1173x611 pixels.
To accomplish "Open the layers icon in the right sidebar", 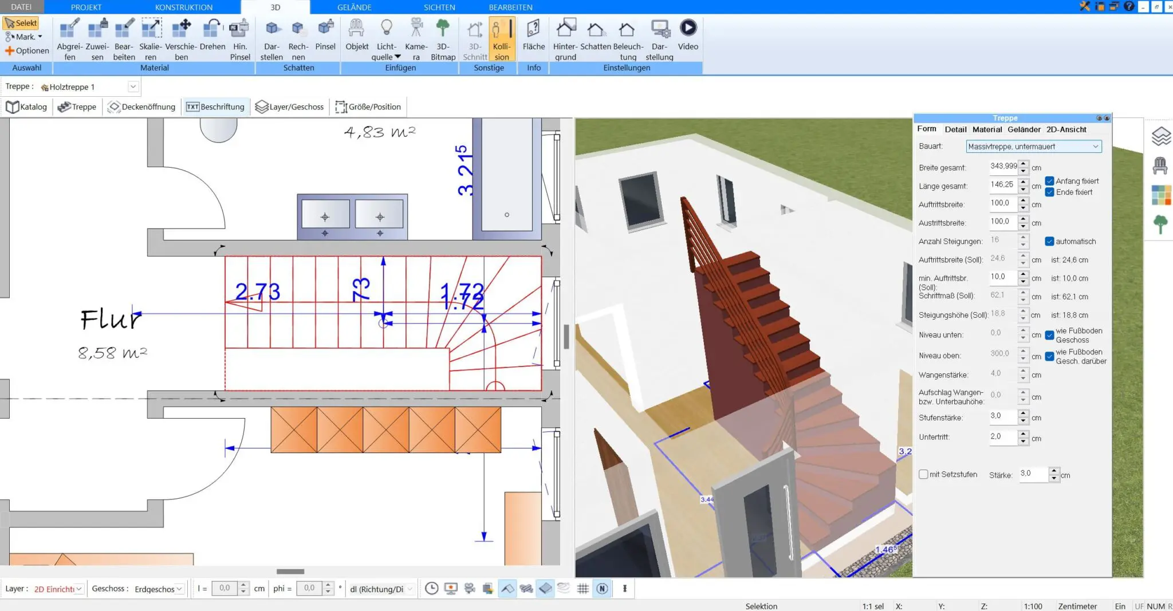I will pyautogui.click(x=1160, y=136).
